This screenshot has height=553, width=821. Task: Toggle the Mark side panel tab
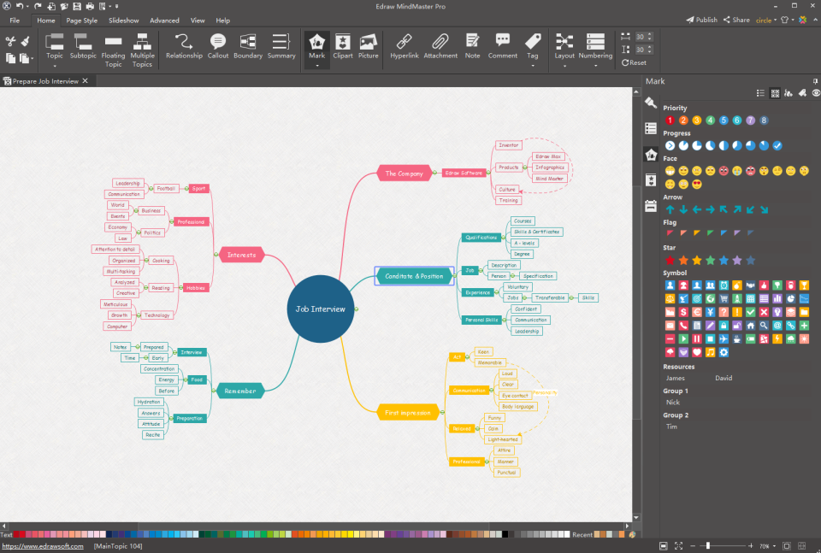point(651,155)
